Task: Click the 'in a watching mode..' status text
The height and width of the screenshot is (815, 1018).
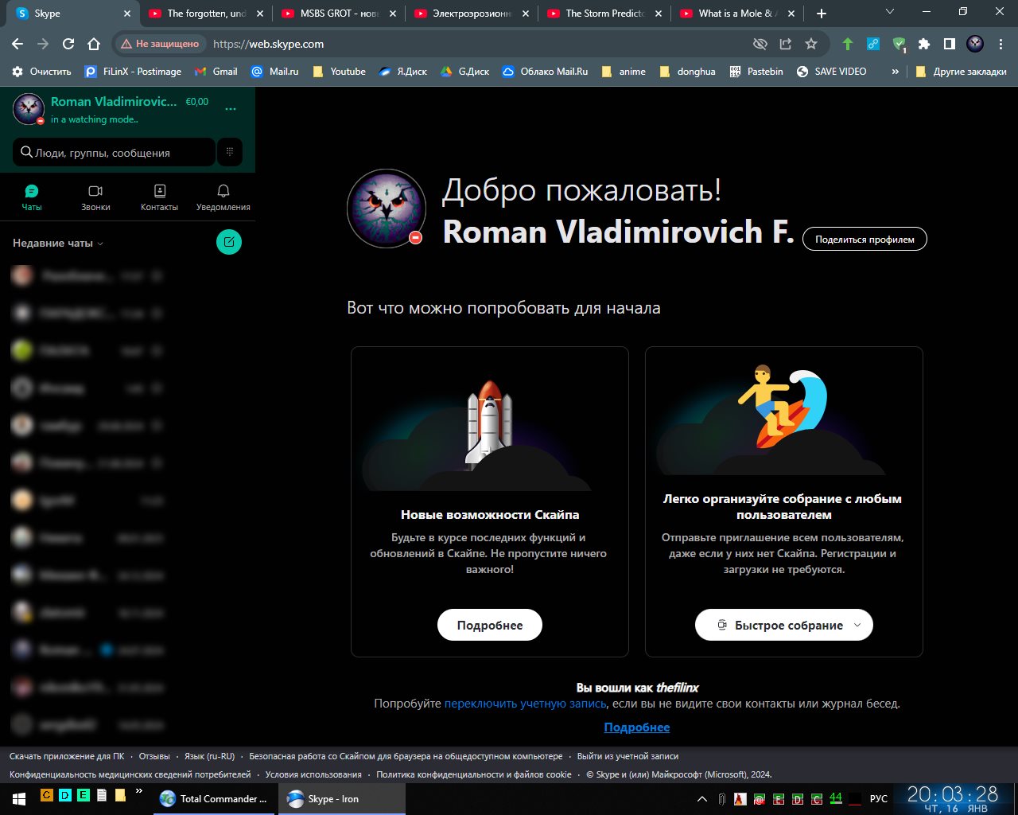Action: [x=94, y=119]
